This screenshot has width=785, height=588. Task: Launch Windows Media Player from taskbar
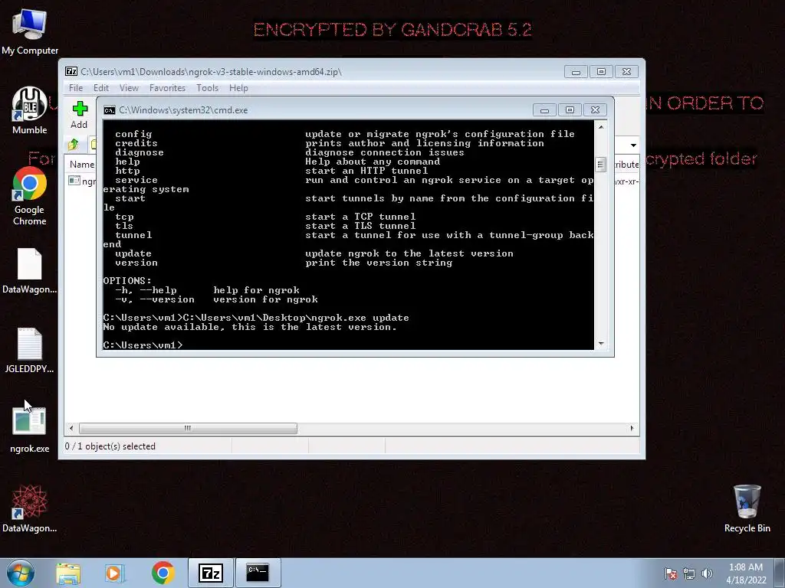[x=114, y=573]
